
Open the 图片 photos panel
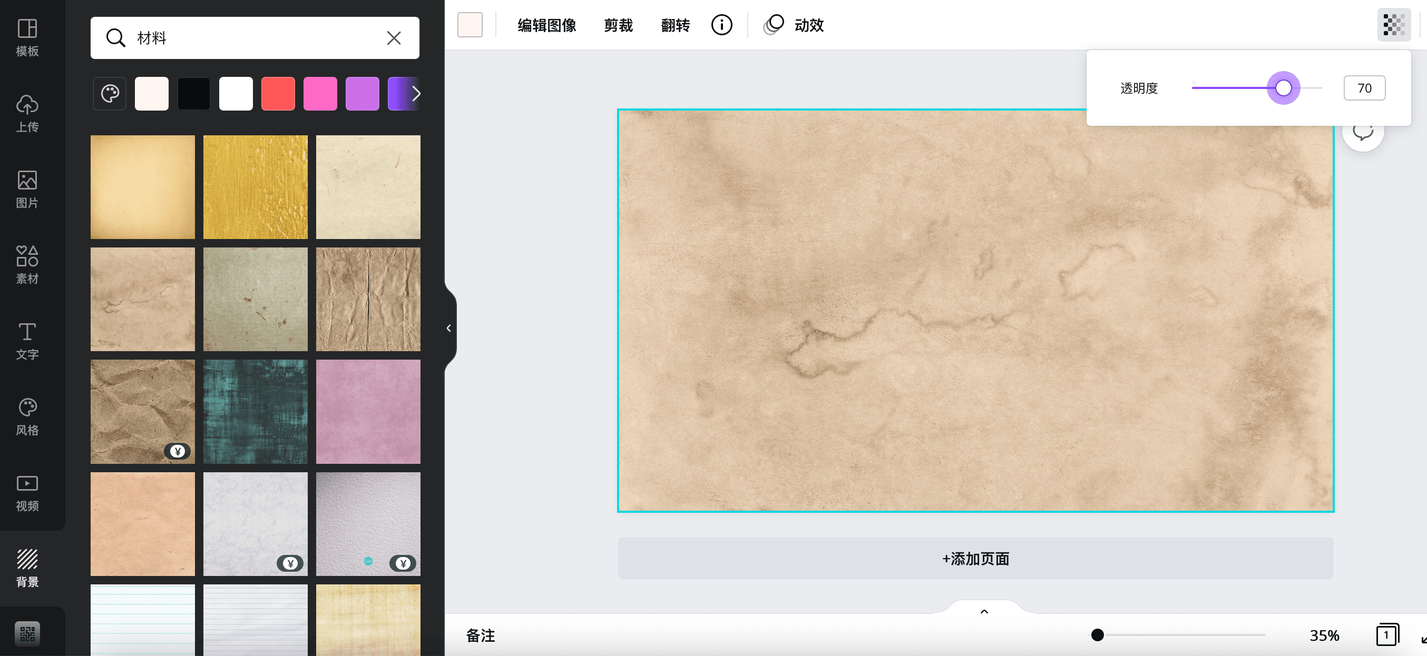pos(27,190)
